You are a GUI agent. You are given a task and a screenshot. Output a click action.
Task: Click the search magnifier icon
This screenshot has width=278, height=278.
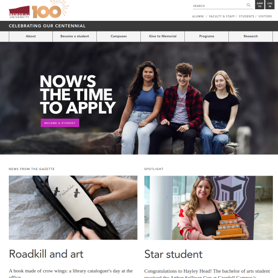248,5
